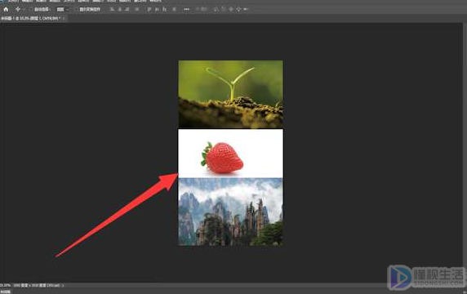Close the open document tab
Image resolution: width=467 pixels, height=294 pixels.
pyautogui.click(x=64, y=19)
